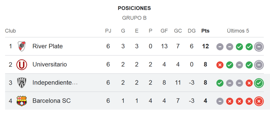This screenshot has width=270, height=113.
Task: Select Barcelona SC's latest loss icon with ring
Action: tap(259, 101)
